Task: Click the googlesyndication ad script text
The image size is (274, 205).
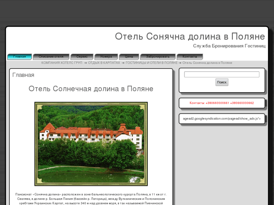Action: pos(222,119)
